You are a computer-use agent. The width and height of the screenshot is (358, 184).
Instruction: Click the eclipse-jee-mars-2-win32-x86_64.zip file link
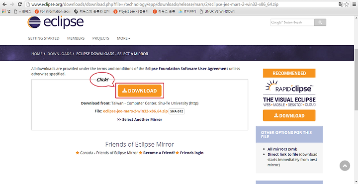coord(135,111)
